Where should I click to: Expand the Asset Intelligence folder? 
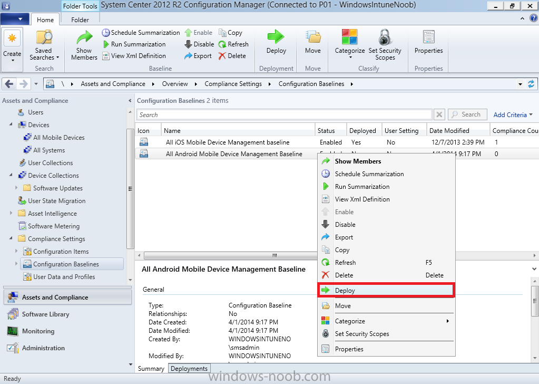11,213
